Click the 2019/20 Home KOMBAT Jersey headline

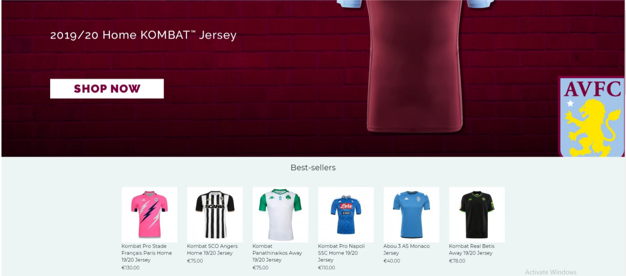[143, 35]
